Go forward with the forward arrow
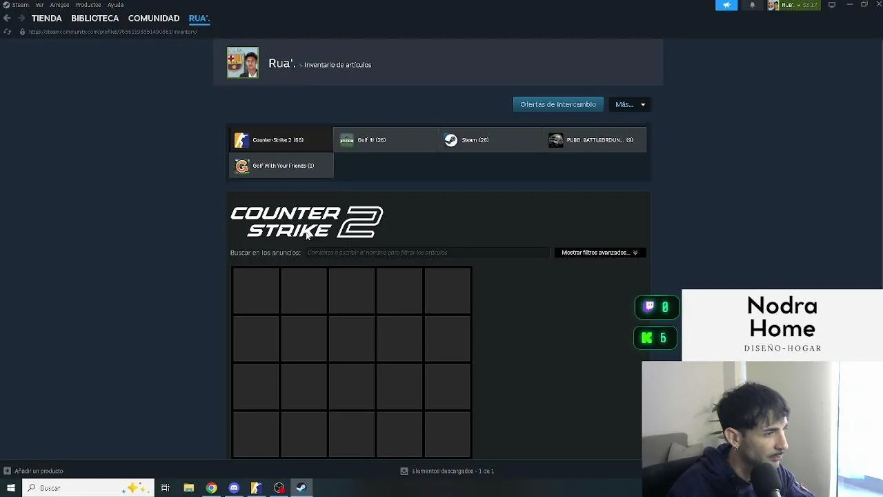 click(21, 19)
